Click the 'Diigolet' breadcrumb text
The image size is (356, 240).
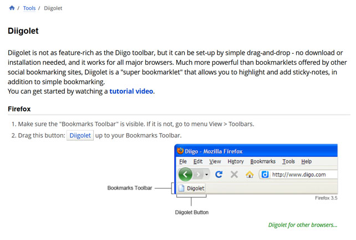click(53, 8)
